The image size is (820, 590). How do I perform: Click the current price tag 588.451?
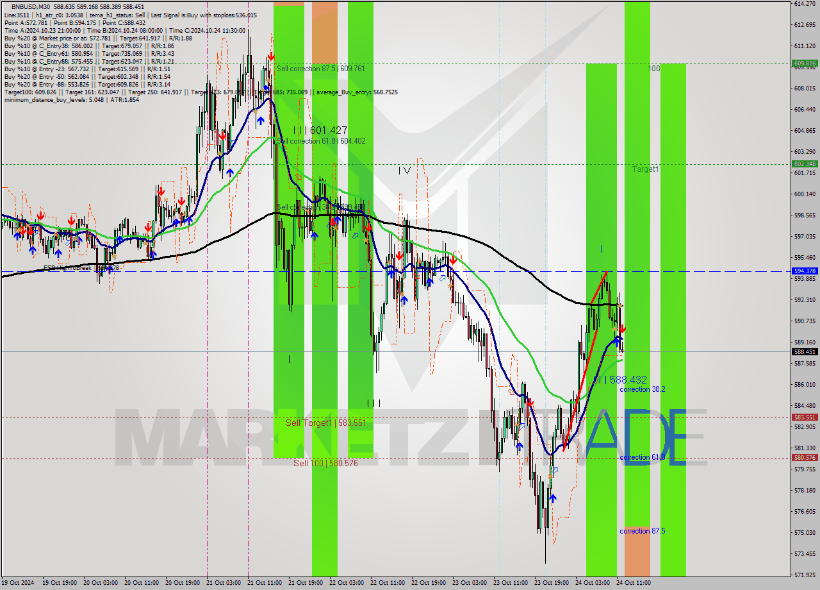coord(805,351)
